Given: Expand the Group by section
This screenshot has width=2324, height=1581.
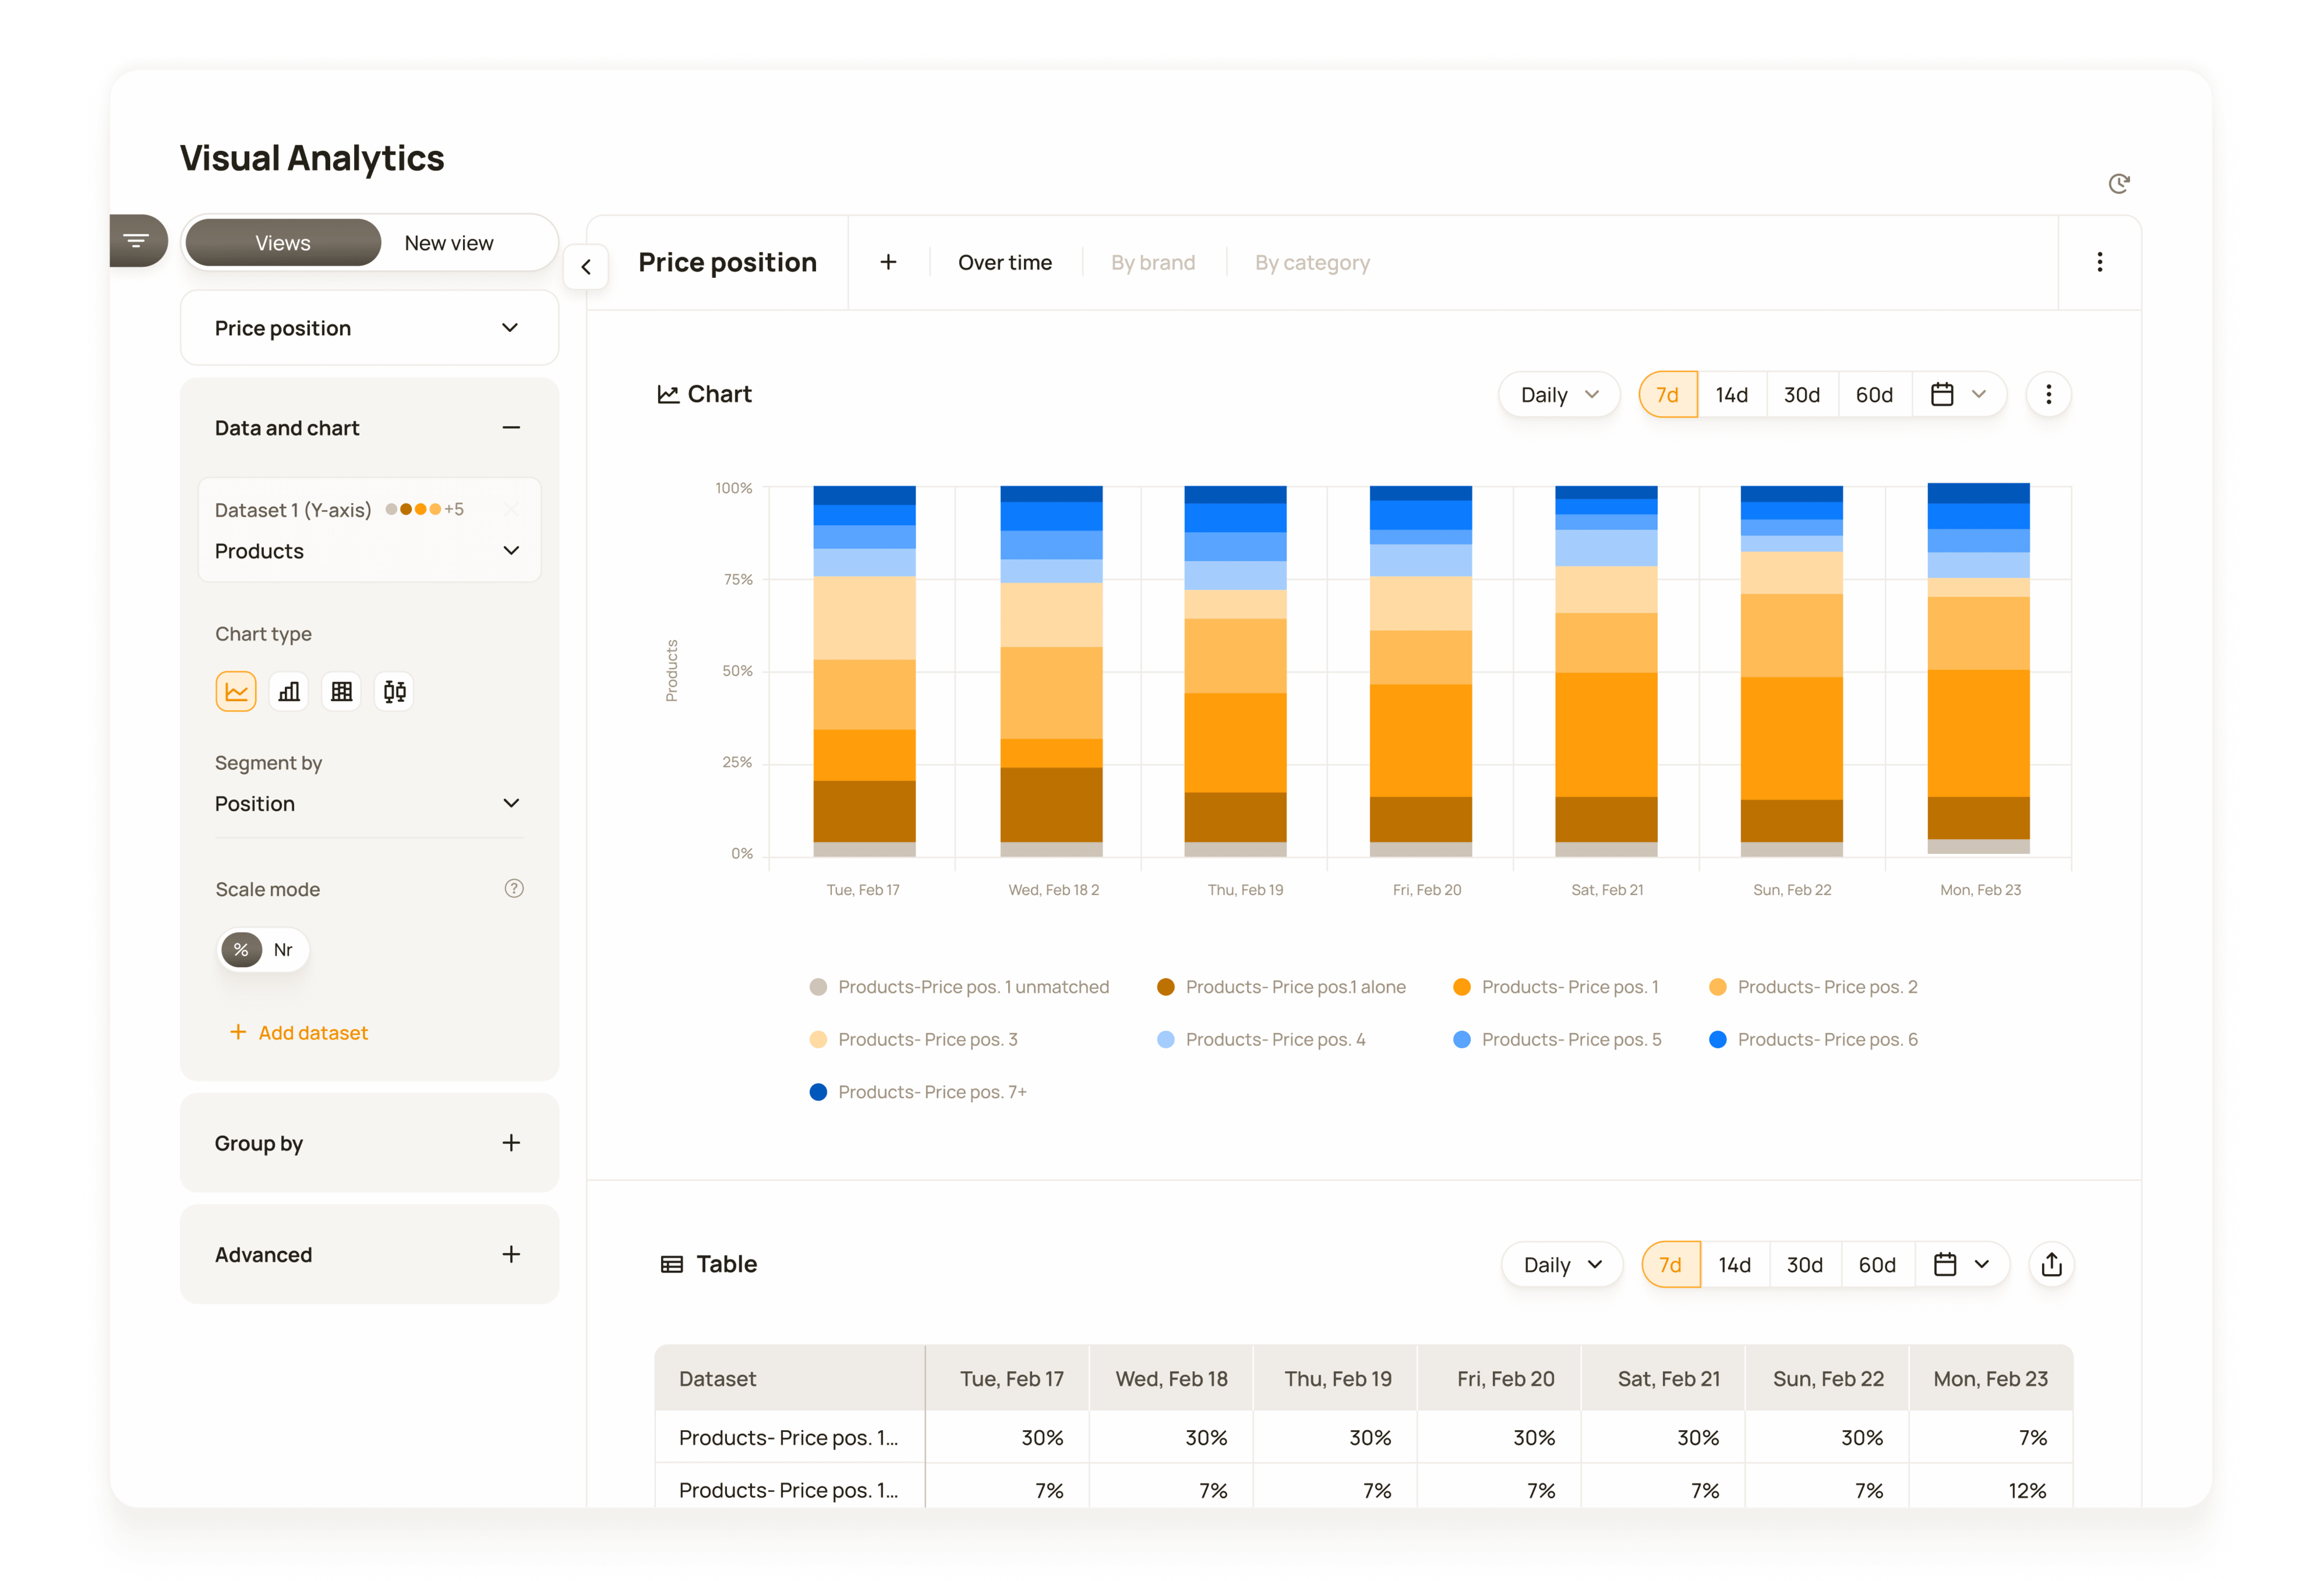Looking at the screenshot, I should pyautogui.click(x=511, y=1143).
